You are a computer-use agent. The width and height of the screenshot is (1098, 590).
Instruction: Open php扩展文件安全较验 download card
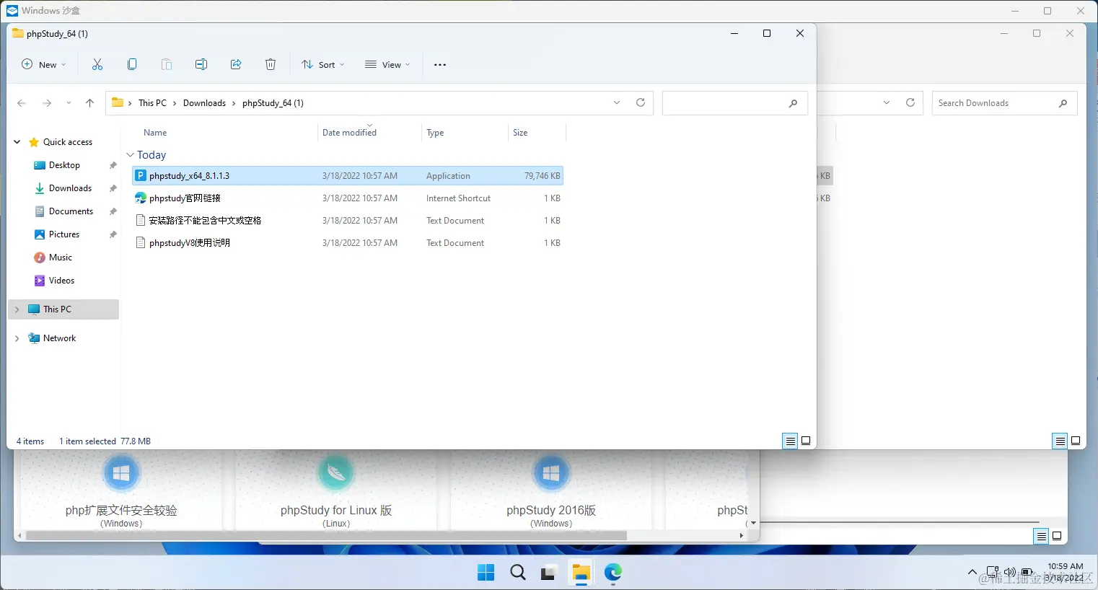click(x=121, y=490)
